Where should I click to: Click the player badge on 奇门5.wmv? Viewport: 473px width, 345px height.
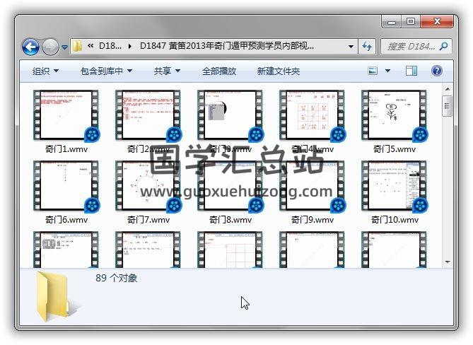coord(420,134)
